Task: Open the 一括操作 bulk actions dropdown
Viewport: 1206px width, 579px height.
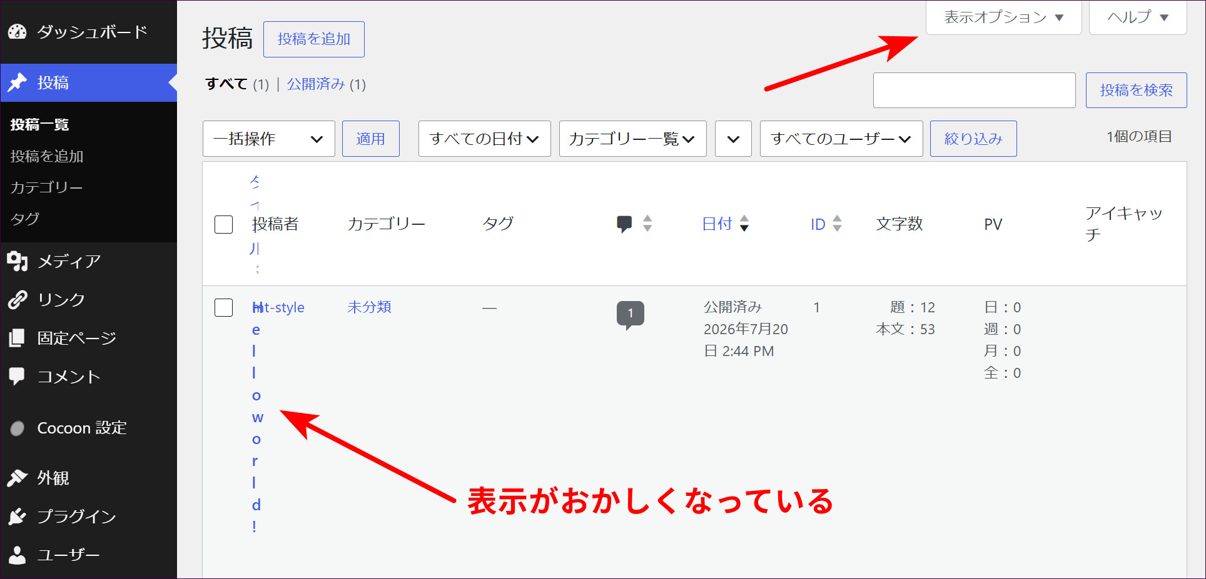Action: (x=269, y=139)
